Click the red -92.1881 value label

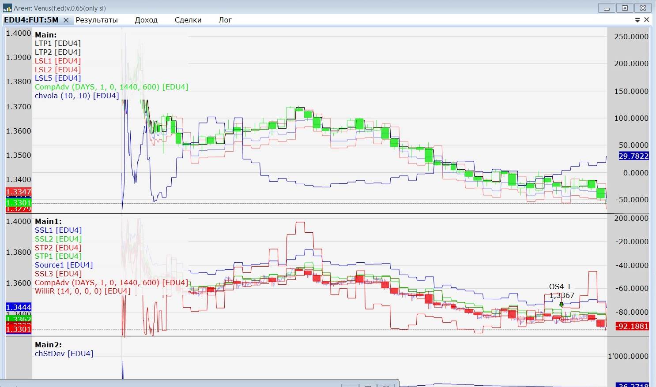pyautogui.click(x=632, y=326)
